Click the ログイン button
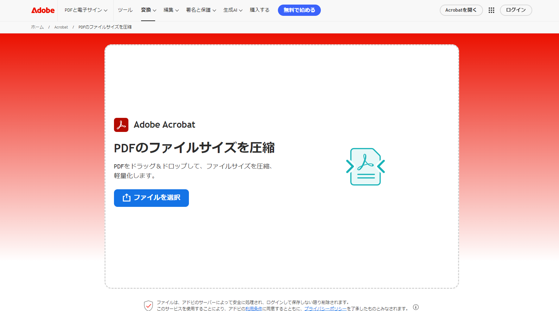This screenshot has width=559, height=311. pos(516,10)
